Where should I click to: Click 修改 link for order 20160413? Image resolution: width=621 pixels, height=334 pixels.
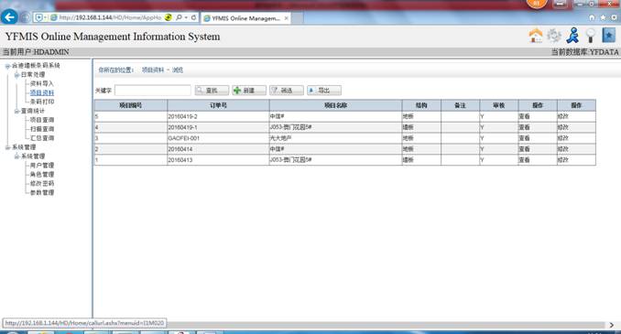tap(562, 160)
